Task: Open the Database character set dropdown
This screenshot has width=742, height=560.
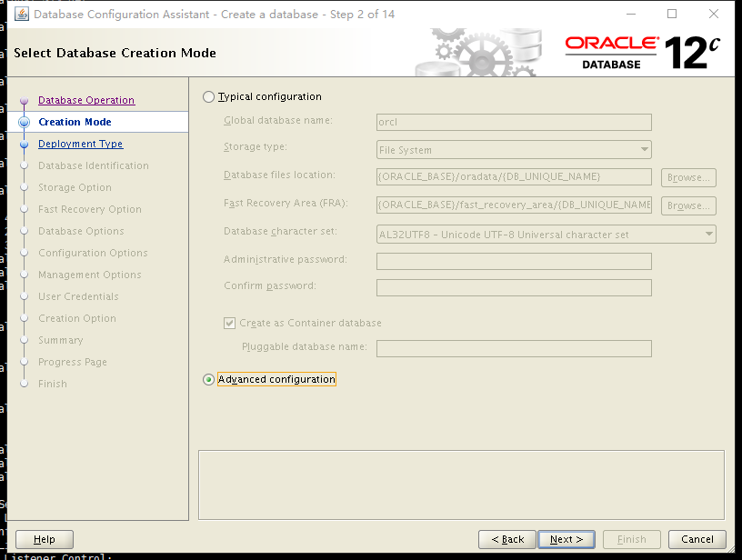Action: 546,235
